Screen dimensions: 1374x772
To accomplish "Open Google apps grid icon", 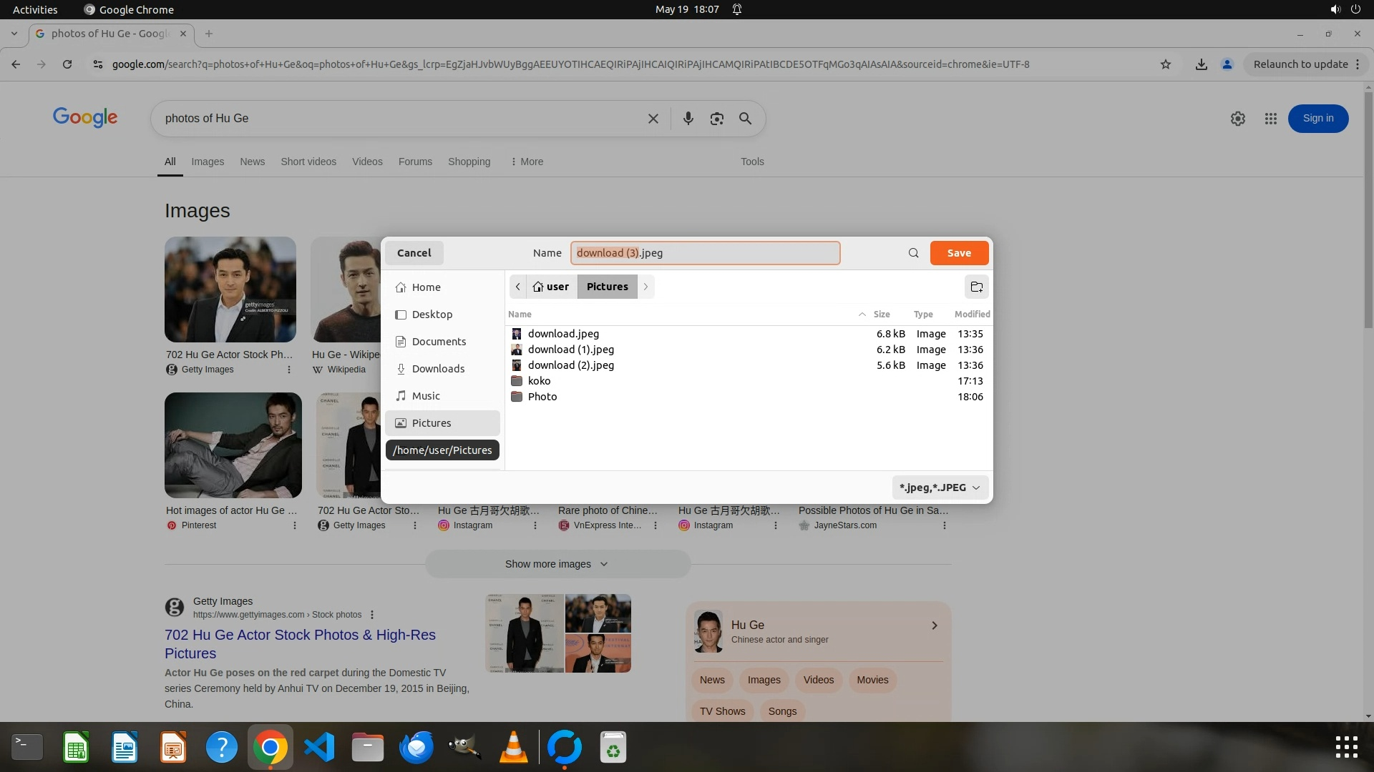I will [x=1270, y=119].
